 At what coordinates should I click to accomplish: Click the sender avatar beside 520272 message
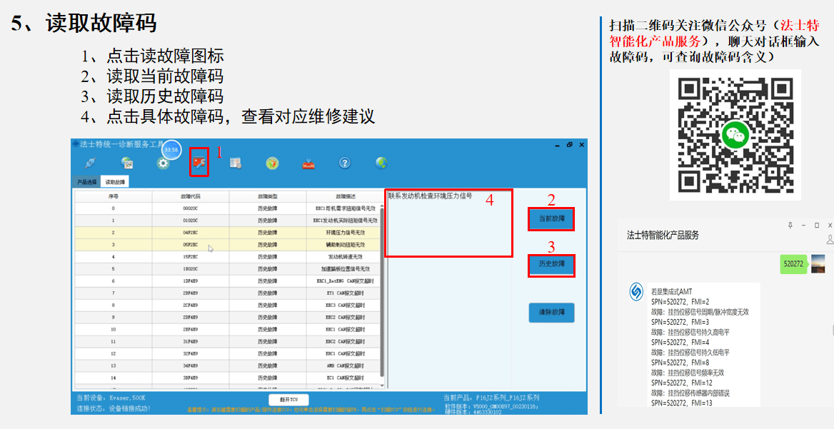(x=818, y=263)
